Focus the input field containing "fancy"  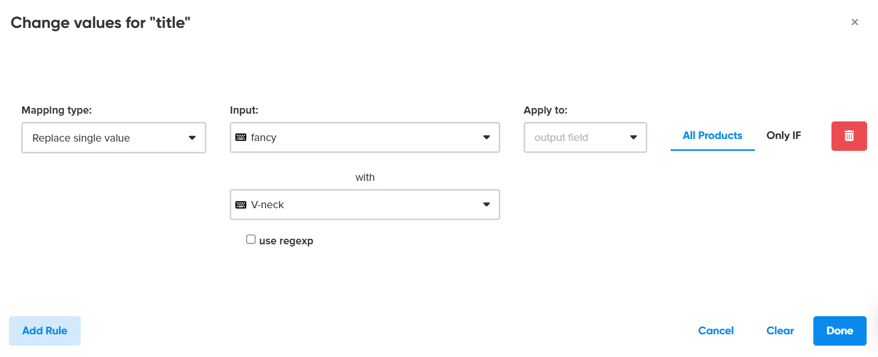[x=365, y=137]
